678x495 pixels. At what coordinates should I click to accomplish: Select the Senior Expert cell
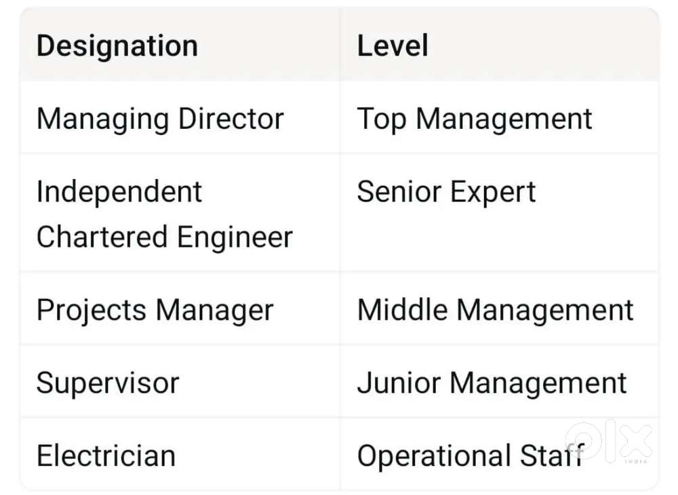point(446,192)
